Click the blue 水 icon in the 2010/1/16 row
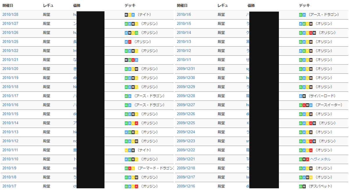Image resolution: width=349 pixels, height=190 pixels. coord(130,105)
